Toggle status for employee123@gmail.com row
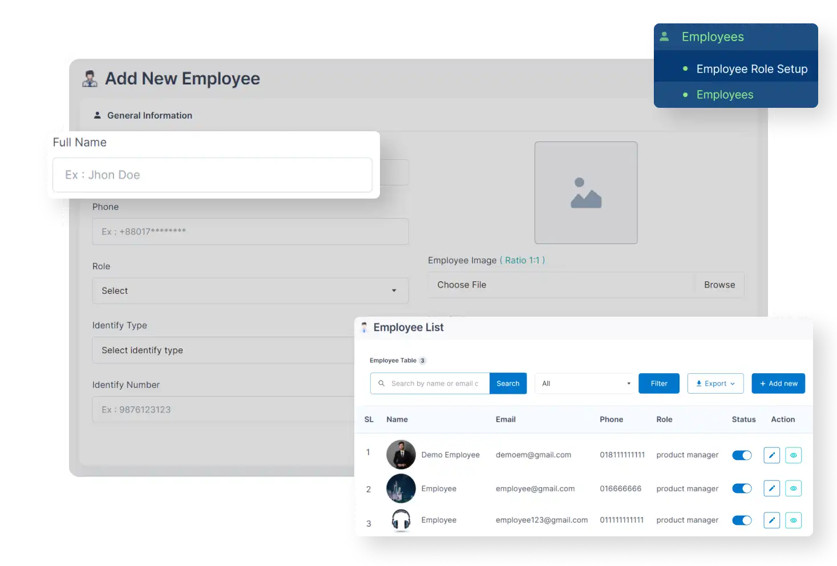 coord(742,520)
